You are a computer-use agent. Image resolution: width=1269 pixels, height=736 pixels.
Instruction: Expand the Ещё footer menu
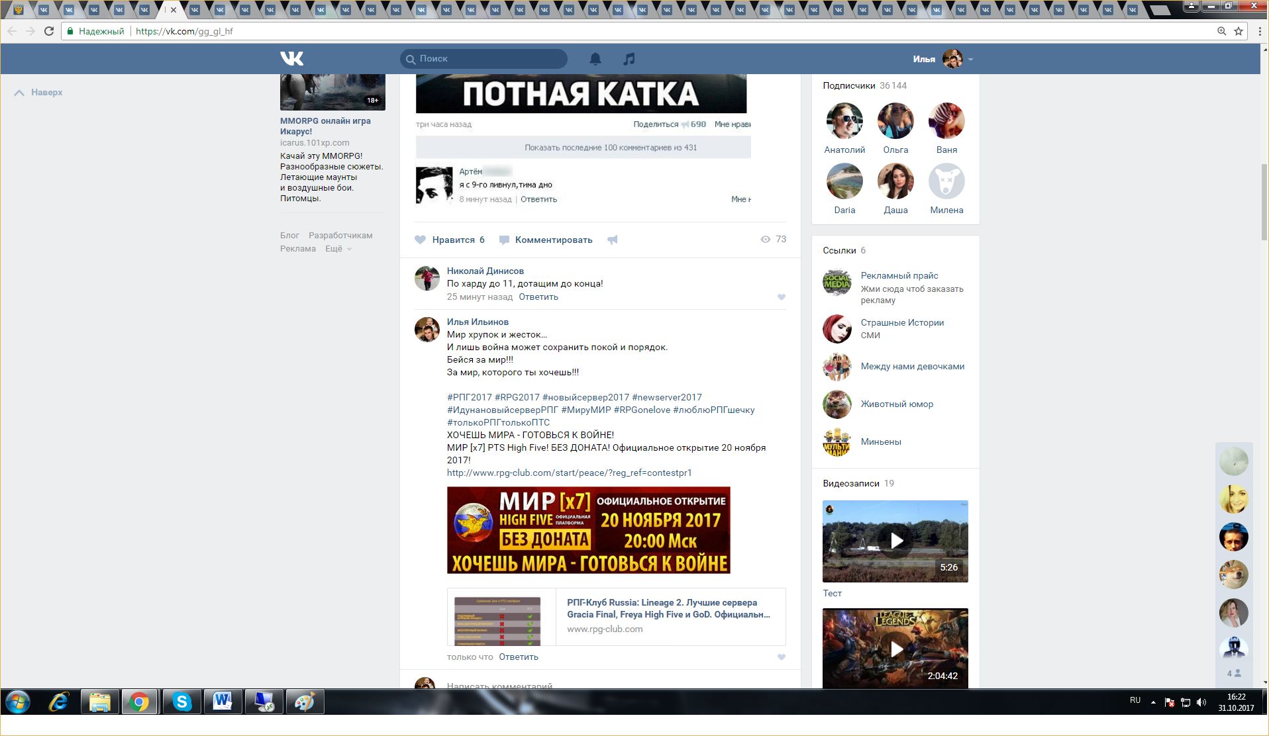[338, 249]
